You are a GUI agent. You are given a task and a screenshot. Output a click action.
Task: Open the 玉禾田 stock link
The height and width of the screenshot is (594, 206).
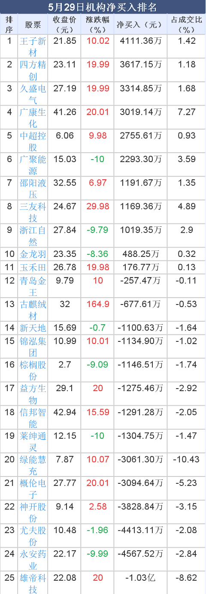pos(33,268)
